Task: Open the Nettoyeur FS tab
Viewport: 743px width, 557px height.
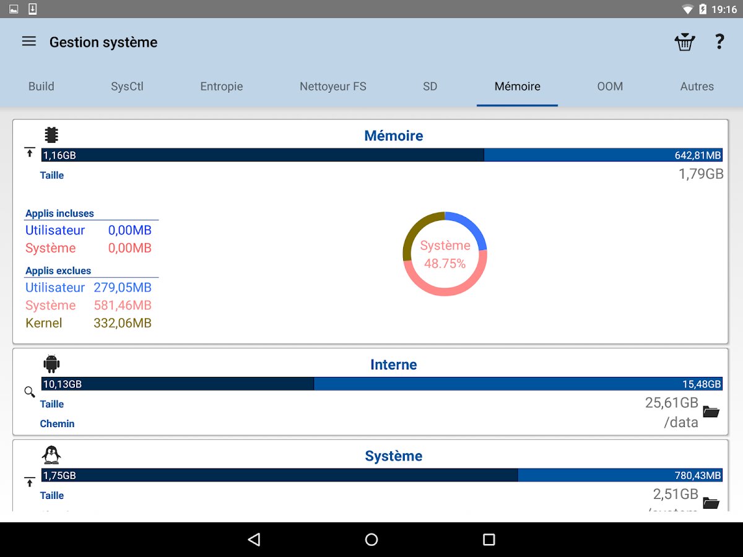Action: click(x=333, y=87)
